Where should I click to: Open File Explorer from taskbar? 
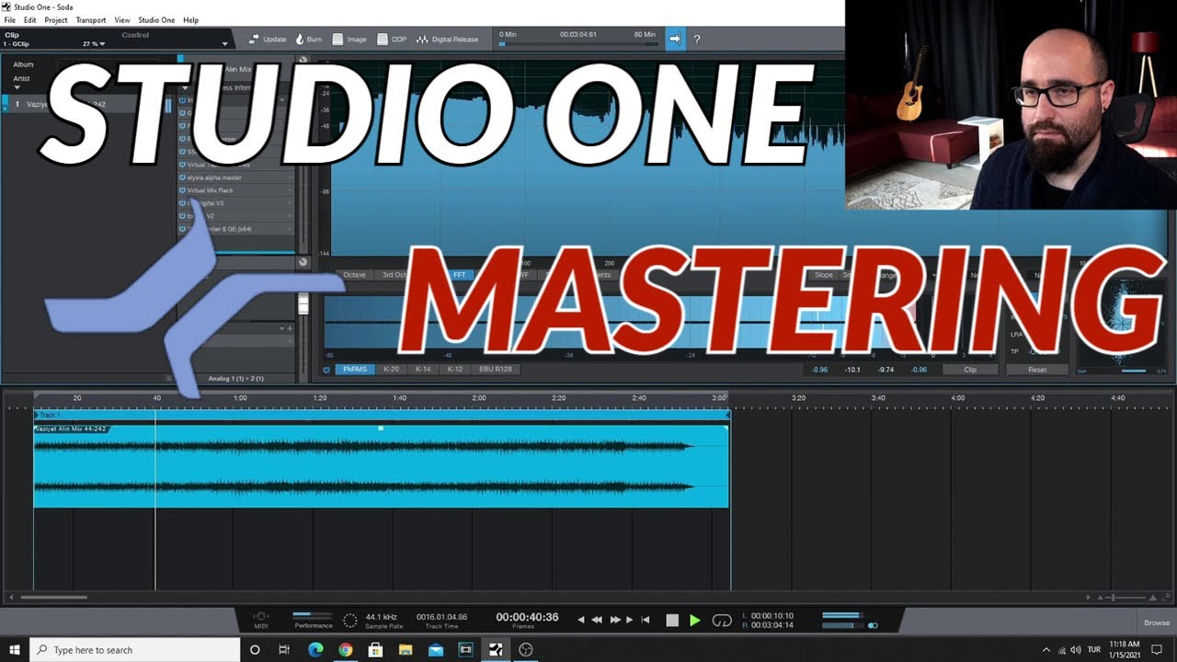tap(406, 649)
